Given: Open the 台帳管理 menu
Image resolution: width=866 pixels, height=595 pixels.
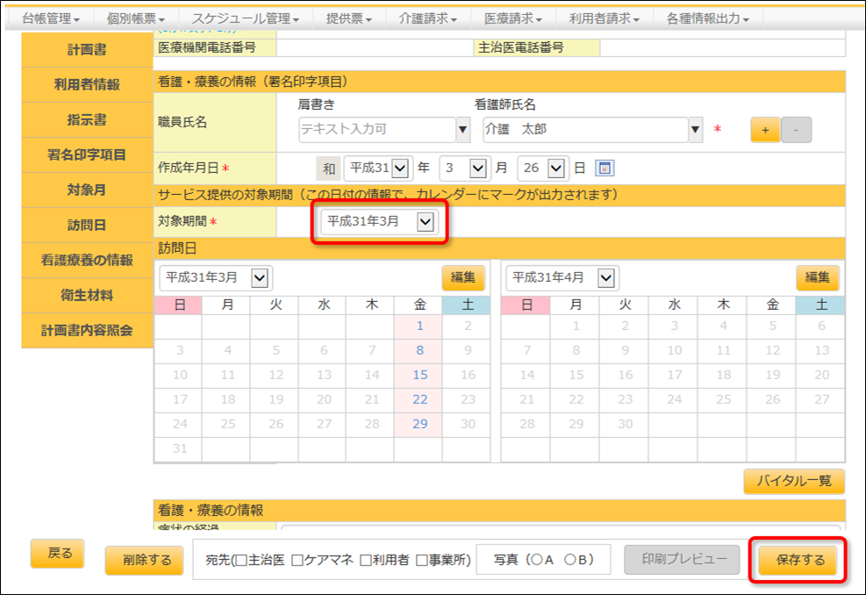Looking at the screenshot, I should (x=51, y=18).
